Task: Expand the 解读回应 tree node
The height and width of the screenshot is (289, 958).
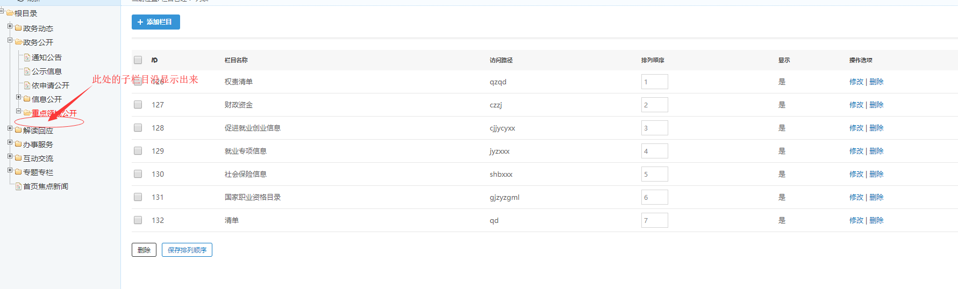Action: coord(10,128)
